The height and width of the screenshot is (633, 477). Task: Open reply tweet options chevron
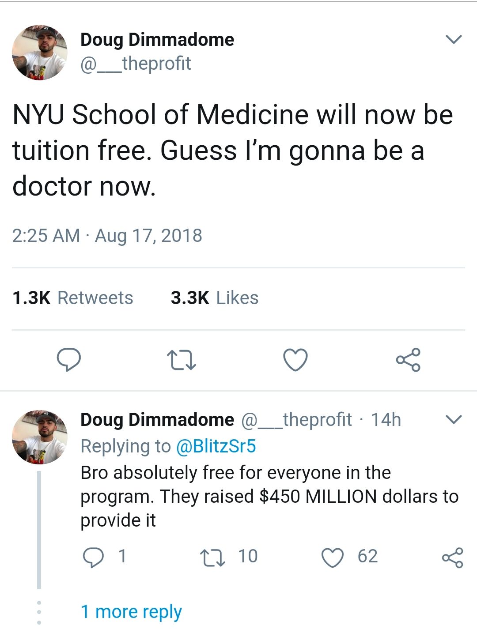454,419
